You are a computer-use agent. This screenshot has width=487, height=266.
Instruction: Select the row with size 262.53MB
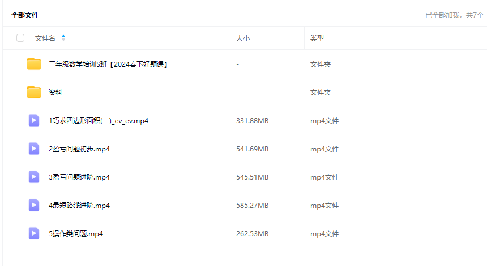point(252,234)
